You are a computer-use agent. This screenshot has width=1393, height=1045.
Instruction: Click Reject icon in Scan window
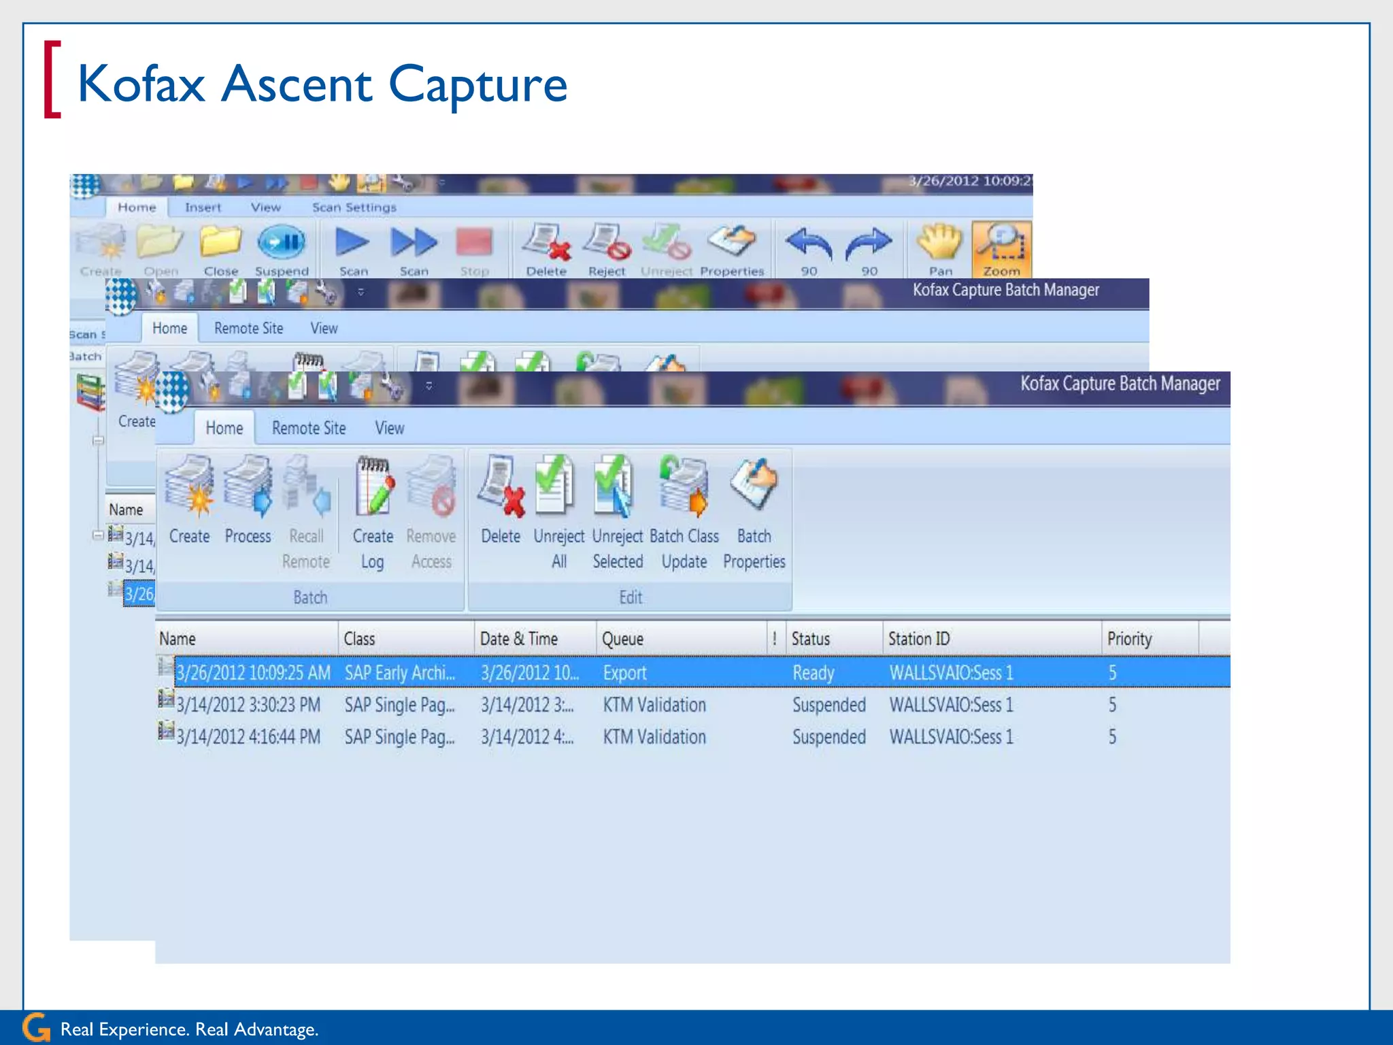tap(607, 250)
